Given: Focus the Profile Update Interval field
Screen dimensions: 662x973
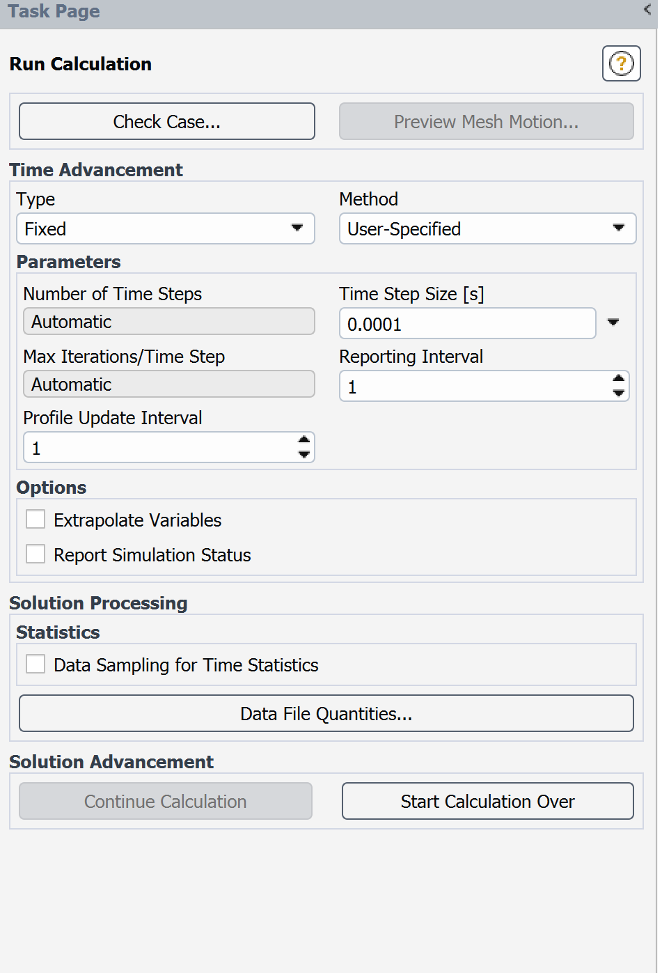Looking at the screenshot, I should (159, 448).
